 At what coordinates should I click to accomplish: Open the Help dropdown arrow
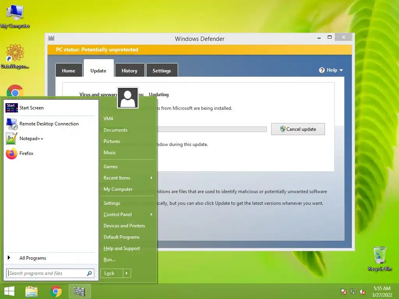point(341,70)
